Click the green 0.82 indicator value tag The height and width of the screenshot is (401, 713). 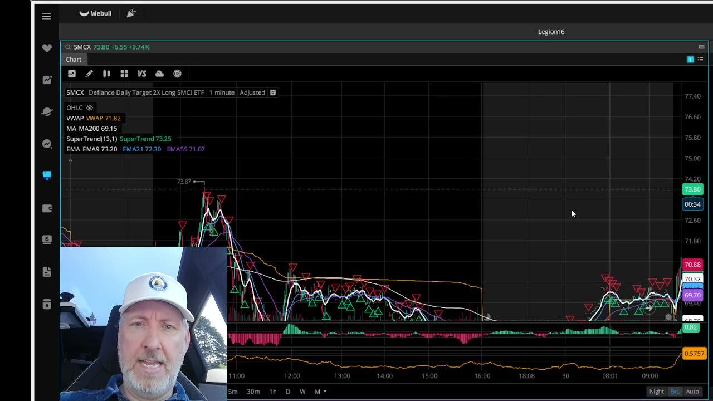point(691,327)
